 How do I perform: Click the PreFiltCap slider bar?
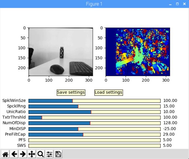[x=94, y=134]
